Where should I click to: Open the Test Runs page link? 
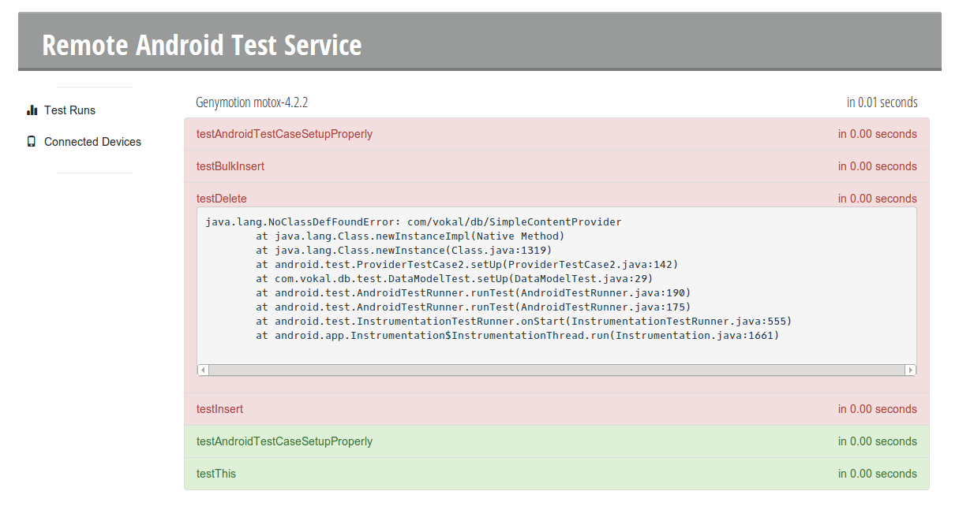(x=69, y=110)
